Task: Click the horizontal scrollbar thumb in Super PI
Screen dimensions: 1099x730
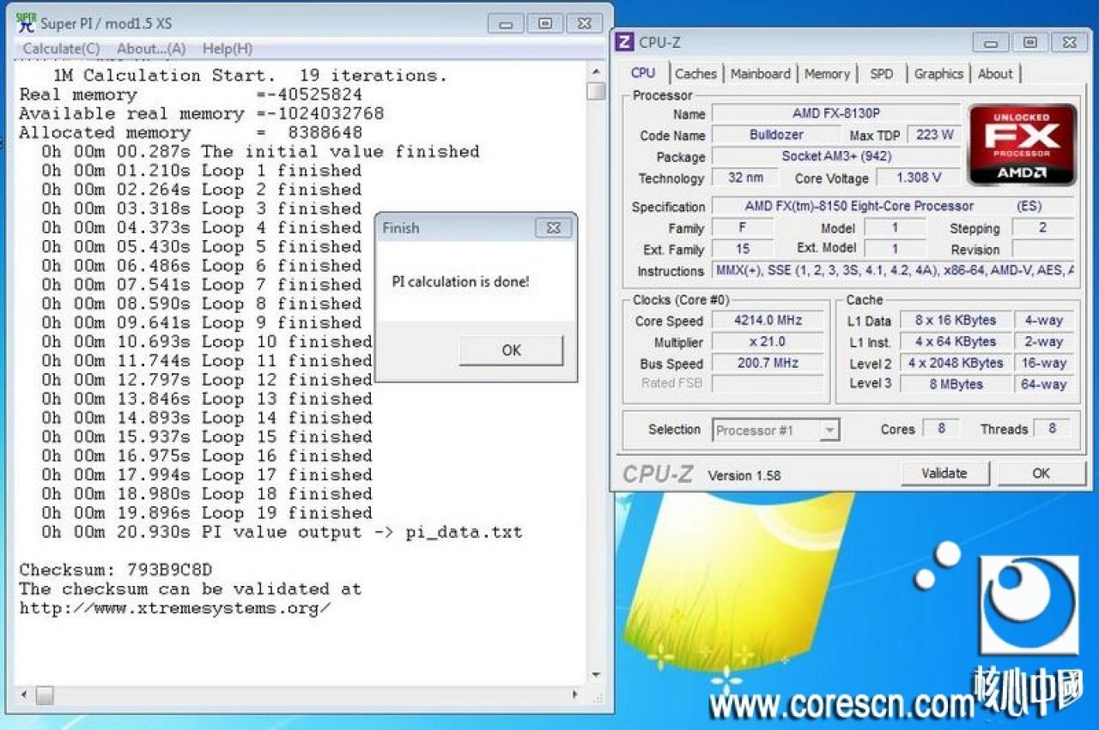Action: point(44,696)
